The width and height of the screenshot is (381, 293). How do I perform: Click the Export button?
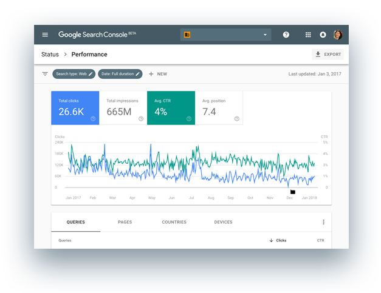click(328, 55)
